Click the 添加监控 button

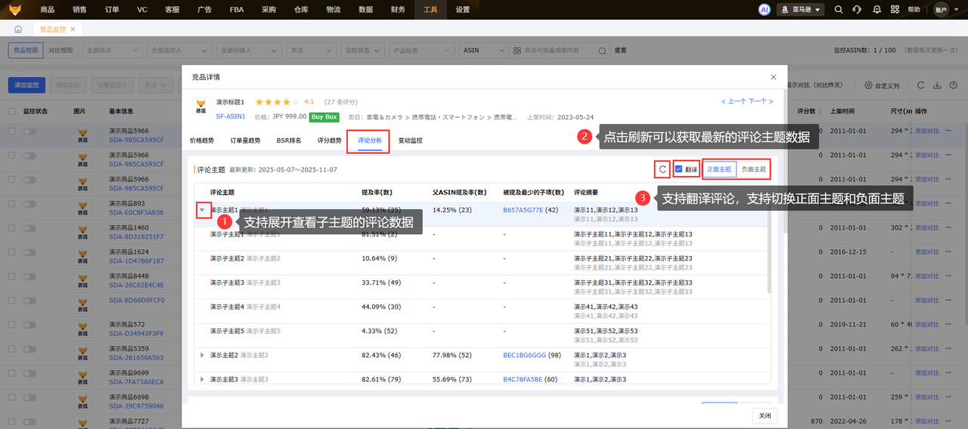pyautogui.click(x=27, y=85)
